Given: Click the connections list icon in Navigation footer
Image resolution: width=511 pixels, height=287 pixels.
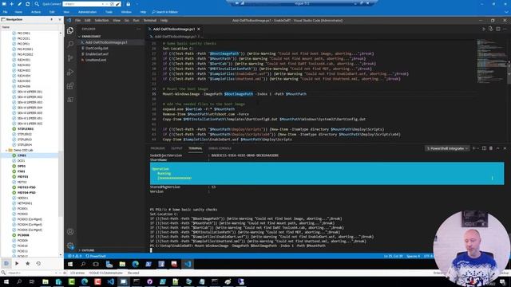Looking at the screenshot, I should coord(6,263).
